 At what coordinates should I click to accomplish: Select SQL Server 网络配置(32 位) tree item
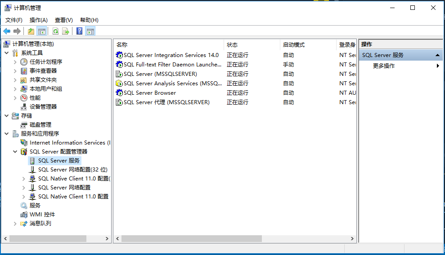click(72, 170)
